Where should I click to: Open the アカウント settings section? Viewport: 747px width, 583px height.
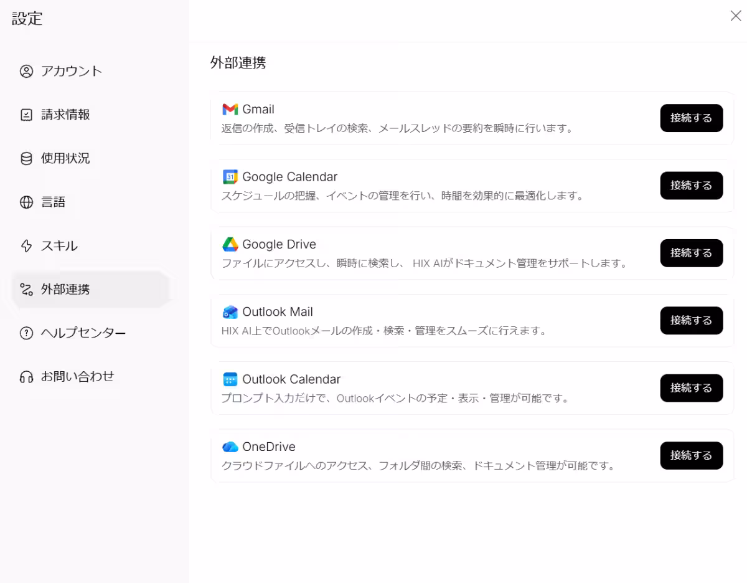pyautogui.click(x=91, y=71)
